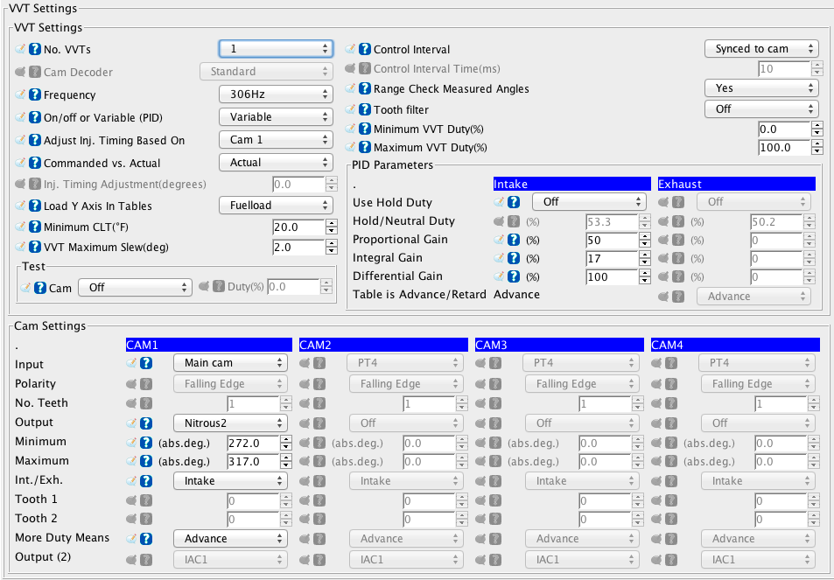The height and width of the screenshot is (580, 834).
Task: Click the pencil note icon beside Minimum CLT
Action: point(21,227)
